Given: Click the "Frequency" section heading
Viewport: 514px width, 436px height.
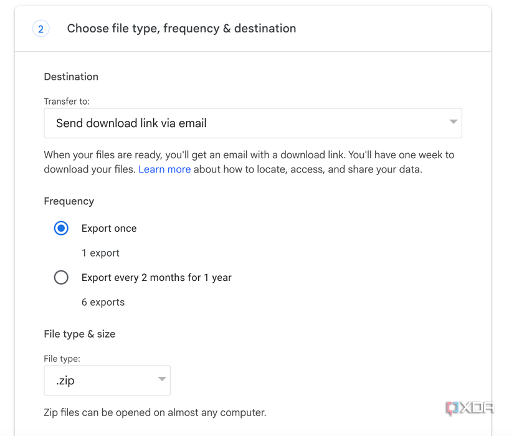Looking at the screenshot, I should [x=69, y=201].
